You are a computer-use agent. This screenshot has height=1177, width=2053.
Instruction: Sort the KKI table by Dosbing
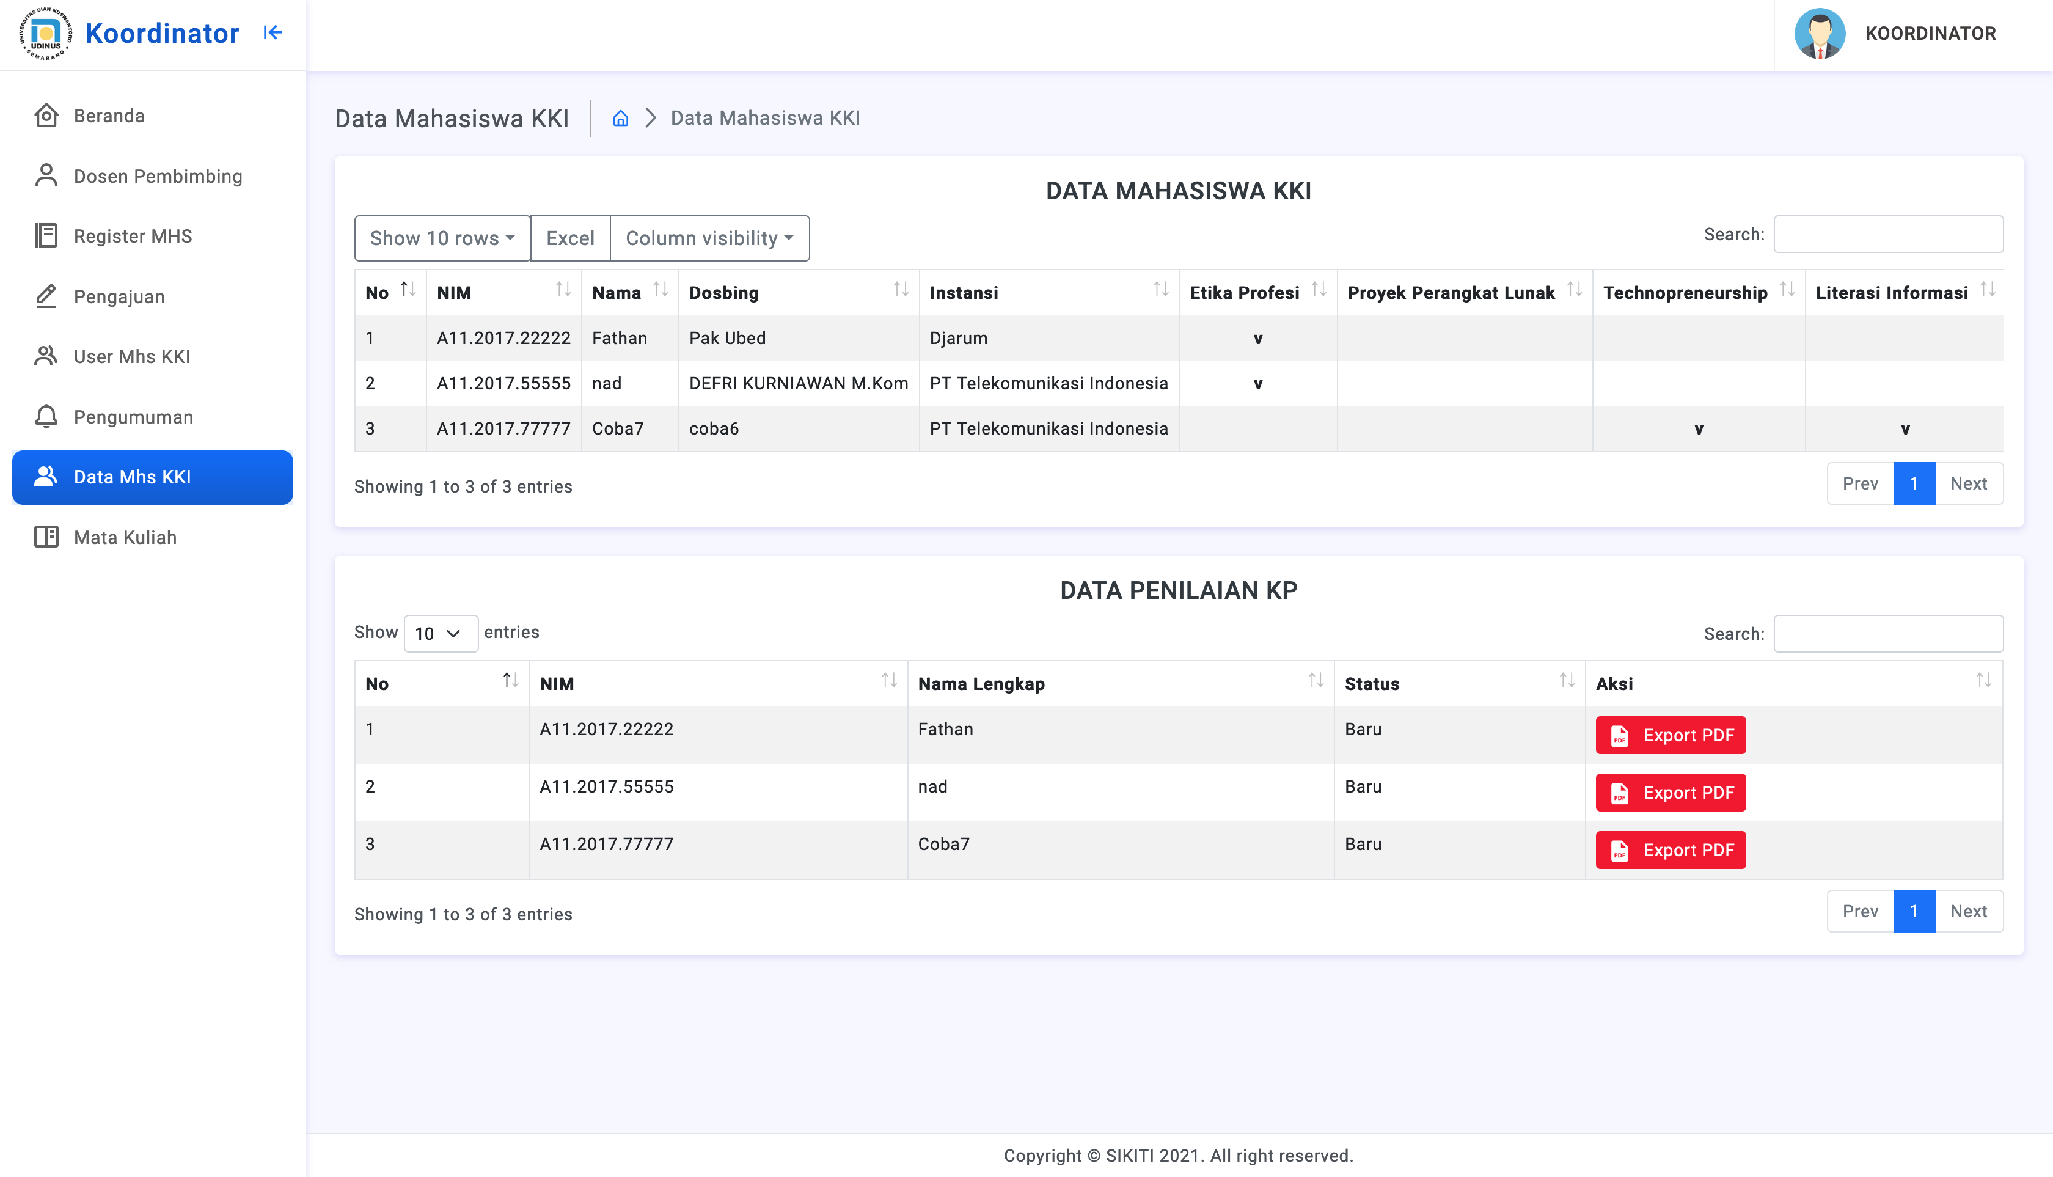tap(799, 292)
